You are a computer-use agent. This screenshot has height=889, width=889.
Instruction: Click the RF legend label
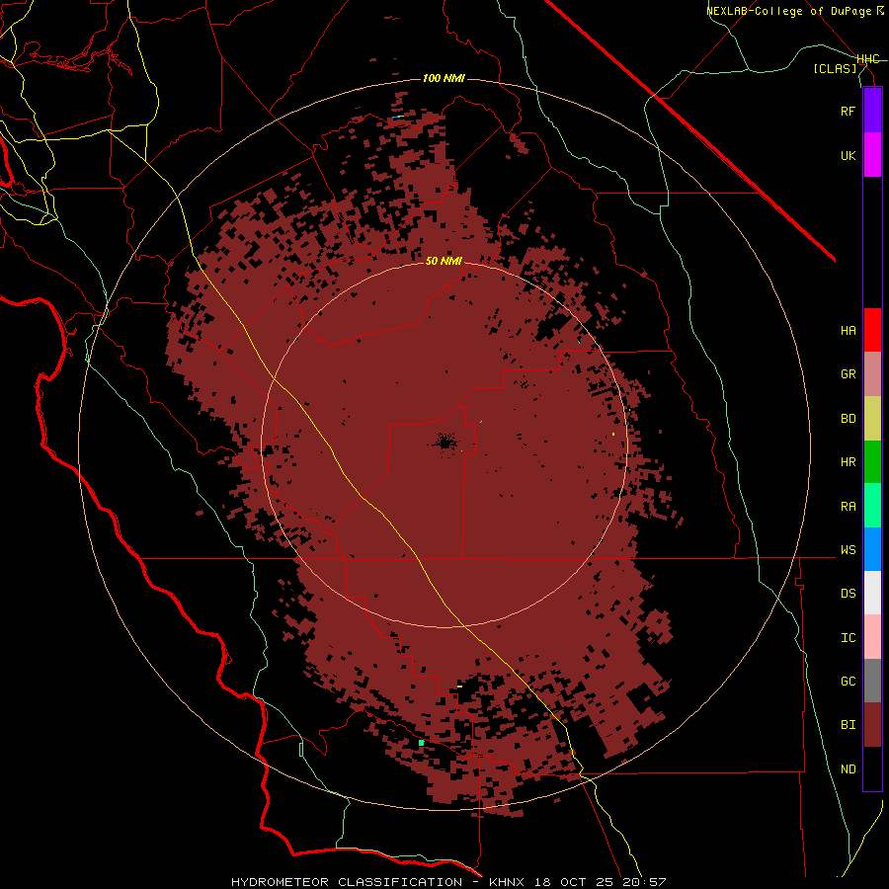[x=849, y=111]
